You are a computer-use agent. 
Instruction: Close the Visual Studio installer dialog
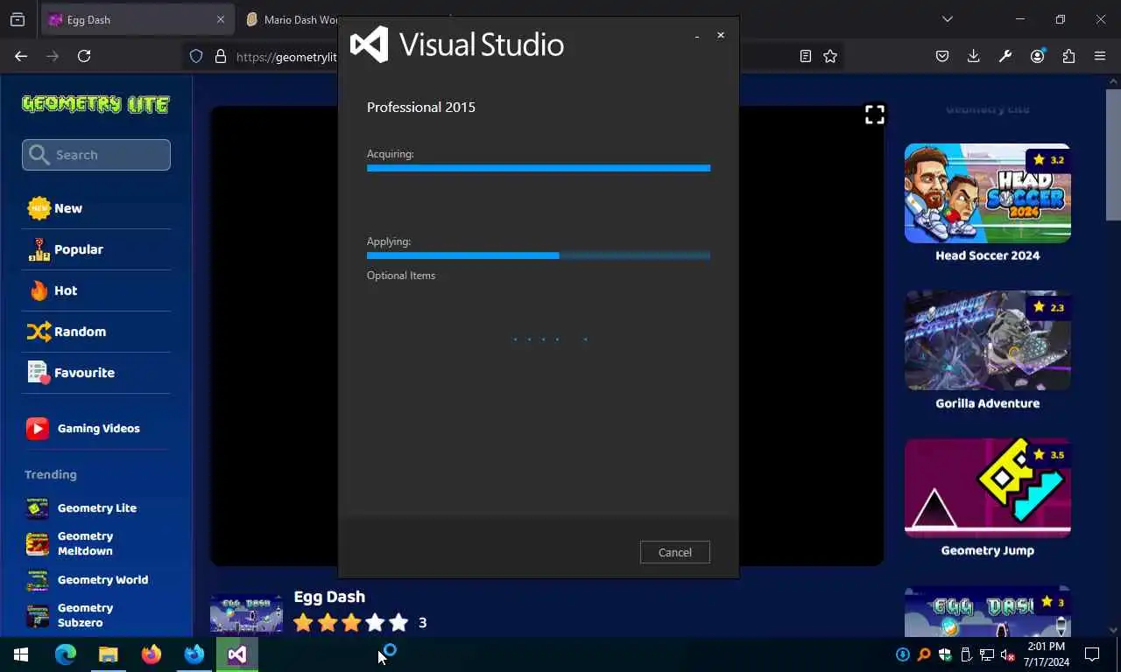coord(721,36)
